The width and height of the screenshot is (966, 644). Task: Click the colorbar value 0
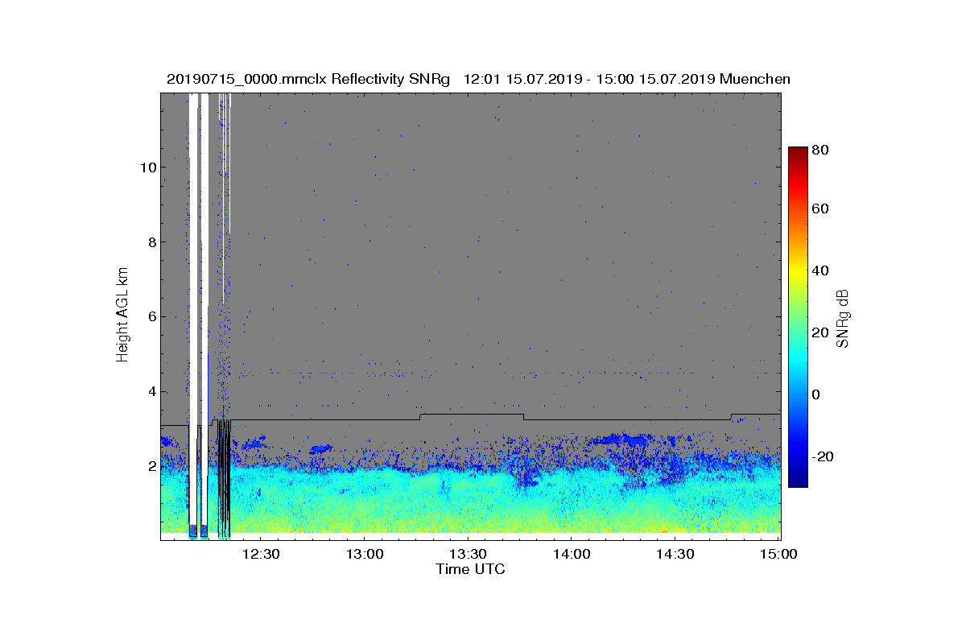(x=817, y=394)
